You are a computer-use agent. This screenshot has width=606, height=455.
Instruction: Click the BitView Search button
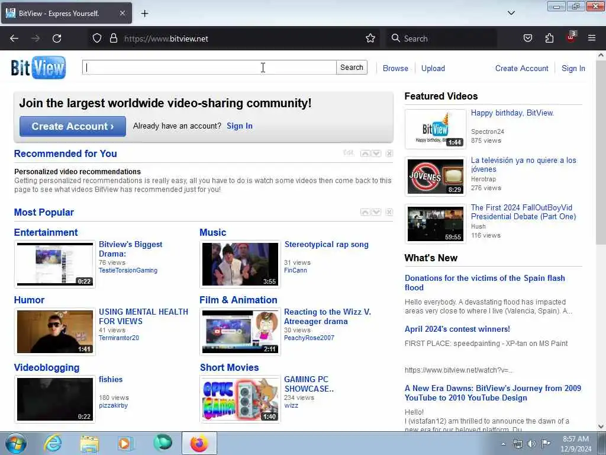(352, 68)
